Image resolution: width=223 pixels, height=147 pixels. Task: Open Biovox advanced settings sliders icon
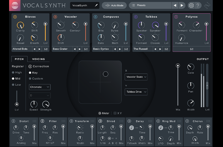pyautogui.click(x=46, y=49)
